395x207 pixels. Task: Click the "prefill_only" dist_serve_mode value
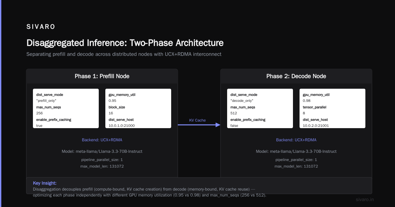click(46, 101)
